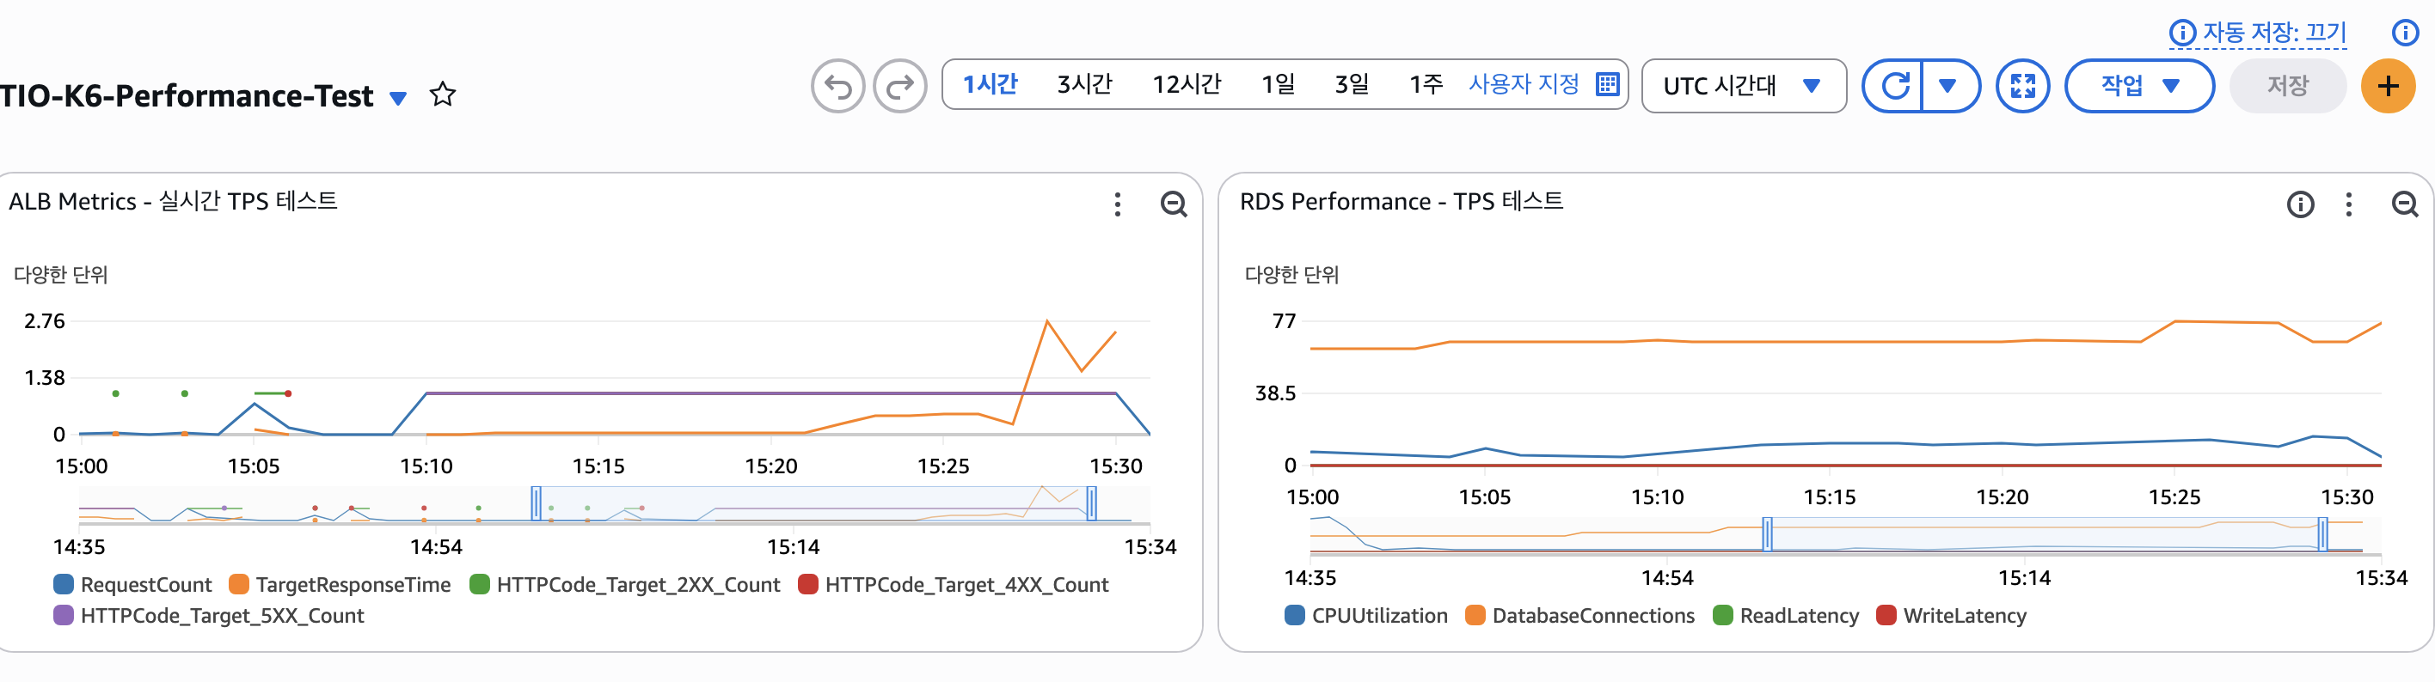The width and height of the screenshot is (2435, 682).
Task: Click auto-save info icon
Action: pos(2181,32)
